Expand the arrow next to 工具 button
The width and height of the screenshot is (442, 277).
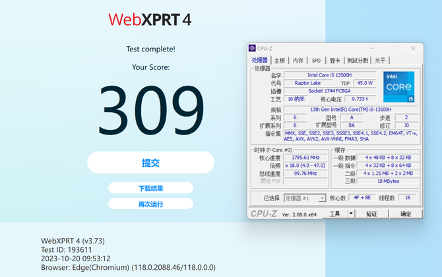click(x=351, y=214)
